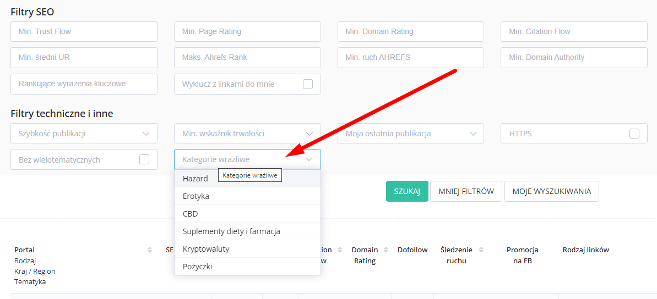Click the Dofollow column header
657x299 pixels.
[x=412, y=250]
